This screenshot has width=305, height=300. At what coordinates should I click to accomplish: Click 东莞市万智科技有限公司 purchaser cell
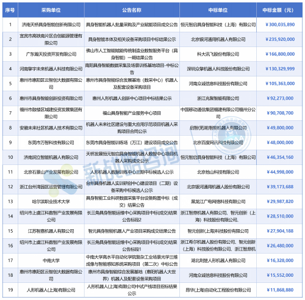coord(51,142)
